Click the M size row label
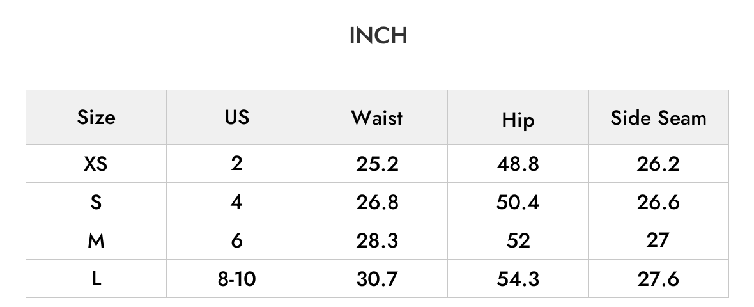Screen dimensions: 754x307 [x=96, y=240]
